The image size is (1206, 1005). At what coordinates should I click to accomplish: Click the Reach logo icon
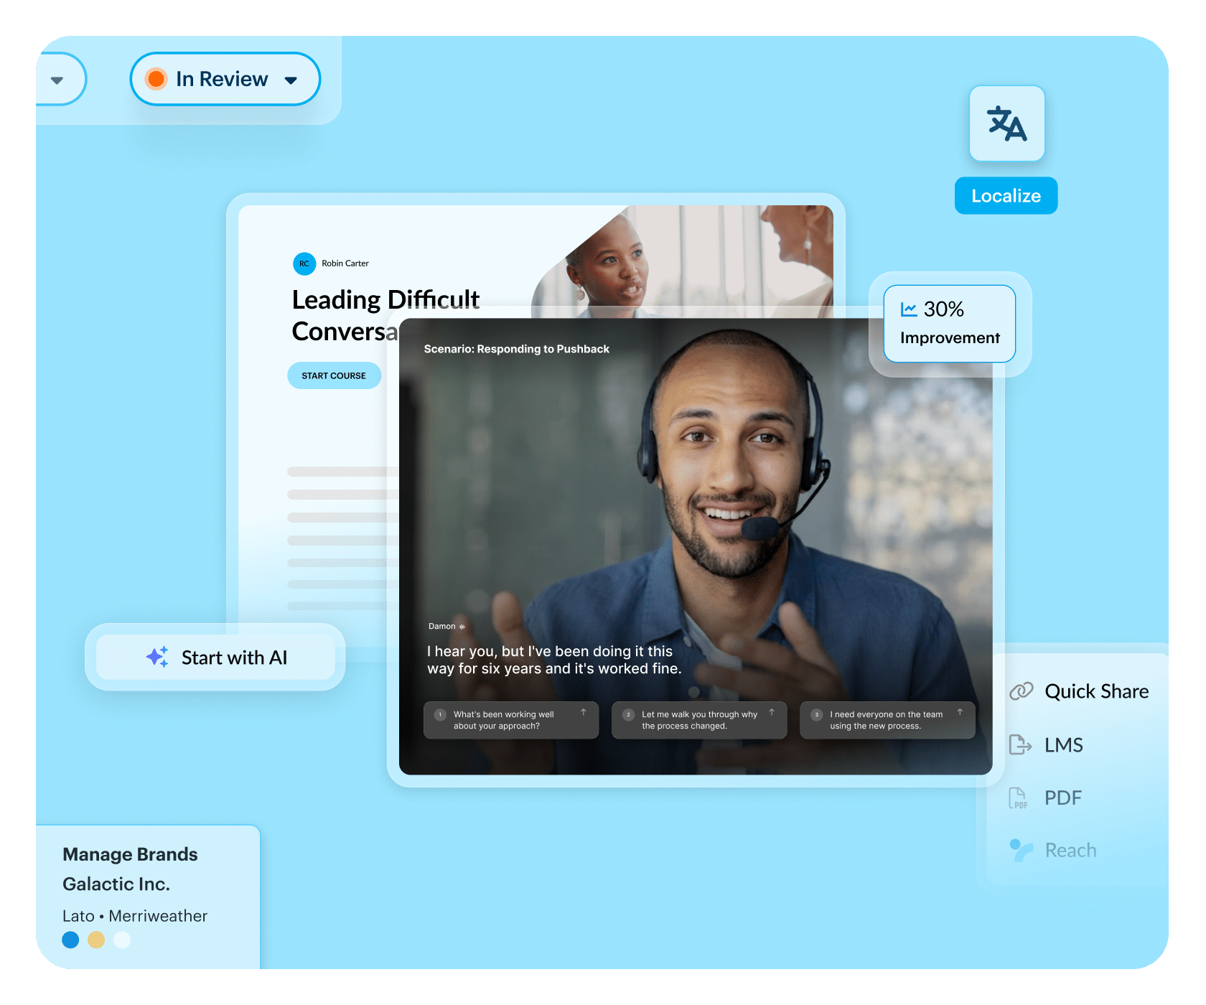(1020, 850)
